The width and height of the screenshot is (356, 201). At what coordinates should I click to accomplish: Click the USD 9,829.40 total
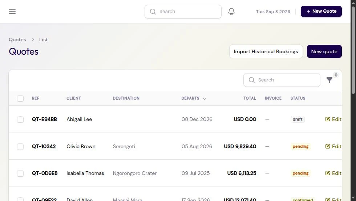coord(240,146)
